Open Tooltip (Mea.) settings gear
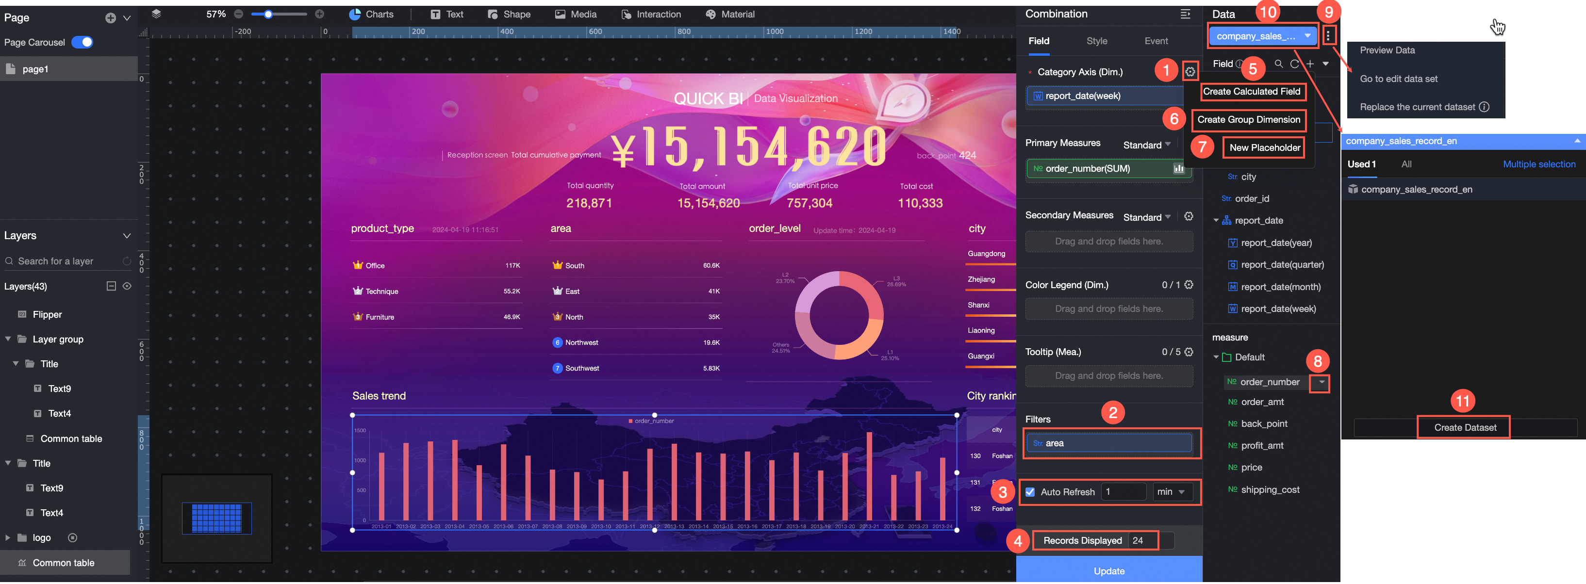The width and height of the screenshot is (1586, 584). click(x=1189, y=352)
